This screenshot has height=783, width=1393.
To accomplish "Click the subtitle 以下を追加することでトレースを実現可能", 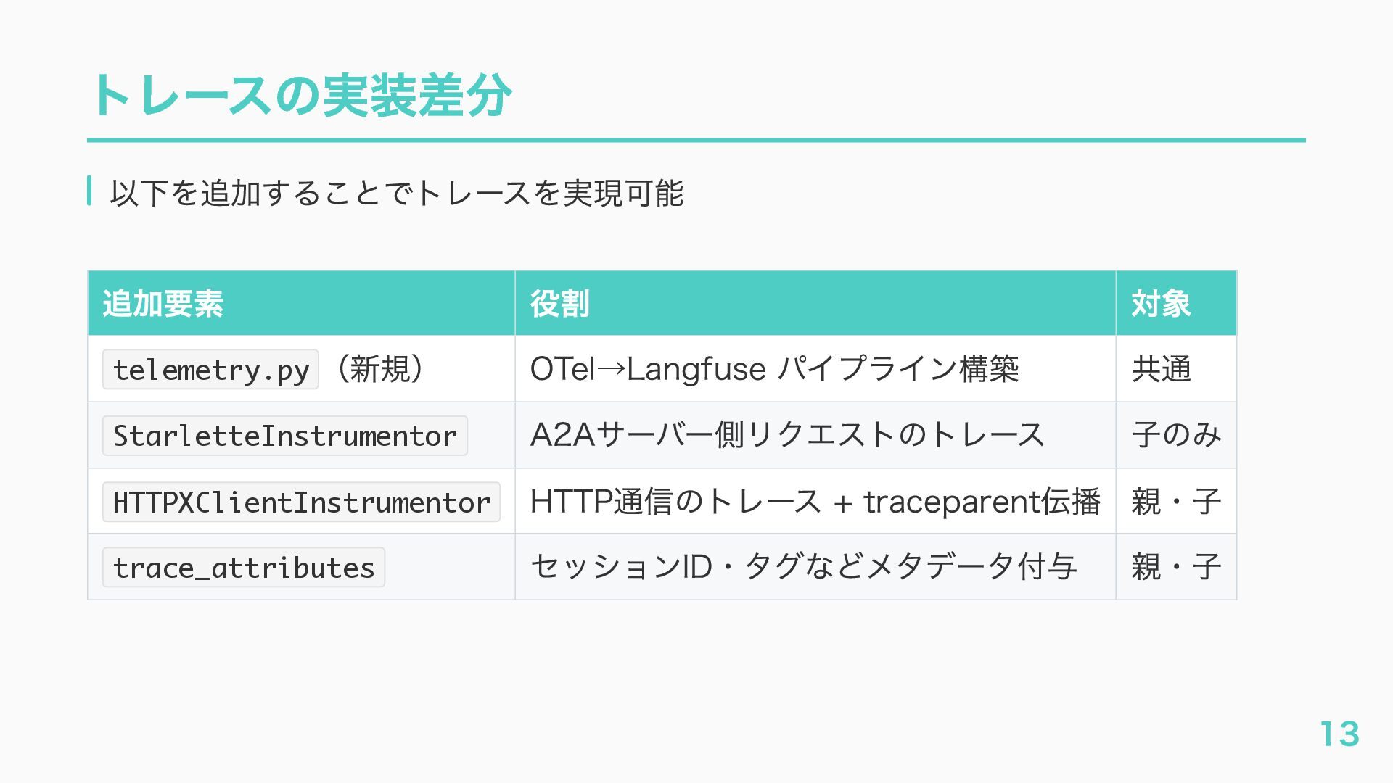I will (x=397, y=193).
